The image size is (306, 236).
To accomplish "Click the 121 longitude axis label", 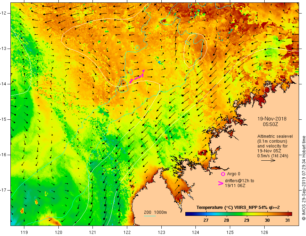I will pos(93,232).
